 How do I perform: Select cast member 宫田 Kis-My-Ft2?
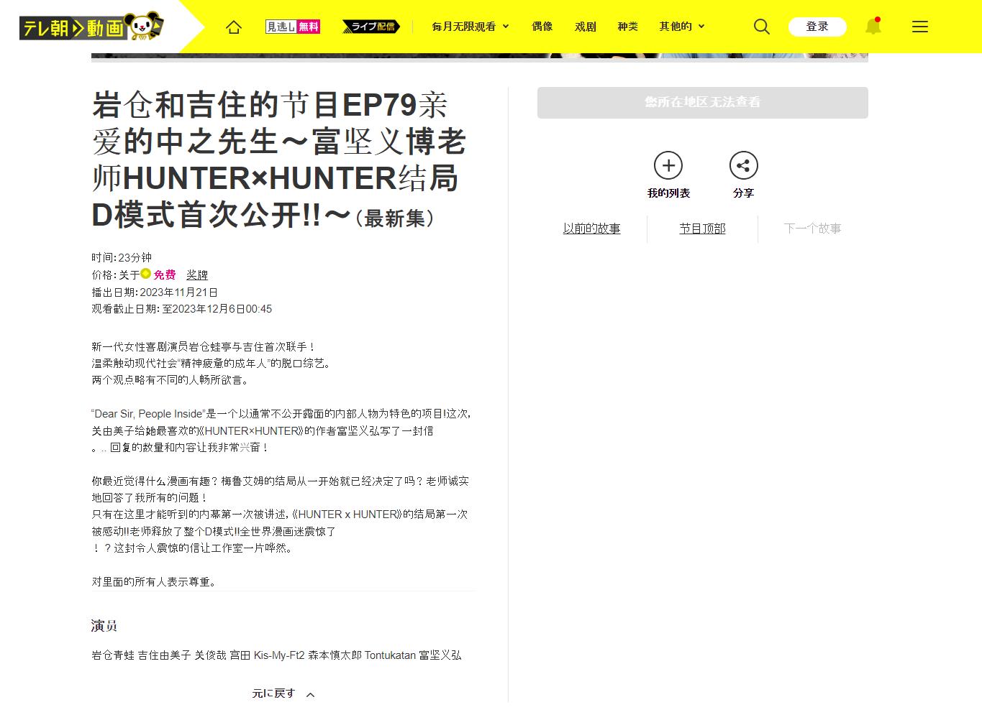click(267, 655)
